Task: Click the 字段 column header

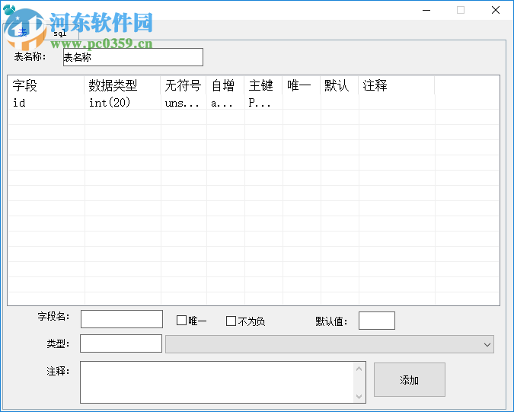Action: [46, 85]
